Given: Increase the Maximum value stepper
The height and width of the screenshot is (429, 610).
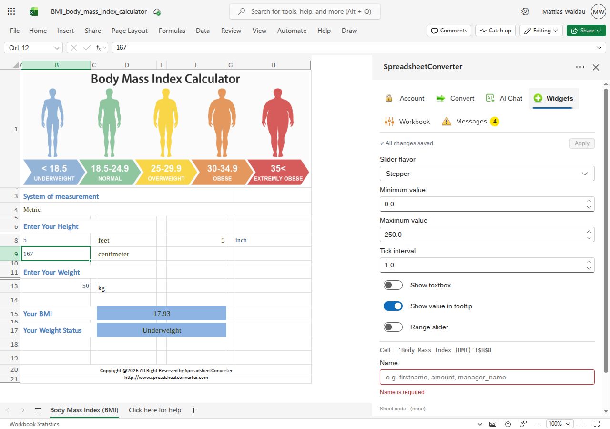Looking at the screenshot, I should tap(589, 231).
